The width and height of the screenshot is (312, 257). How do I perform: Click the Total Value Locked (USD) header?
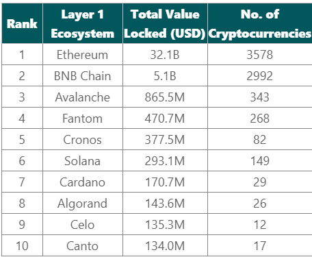pos(165,23)
